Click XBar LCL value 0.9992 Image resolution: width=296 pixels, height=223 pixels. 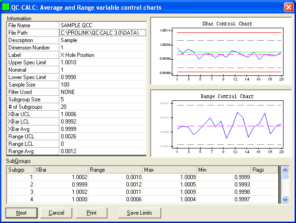[x=103, y=122]
